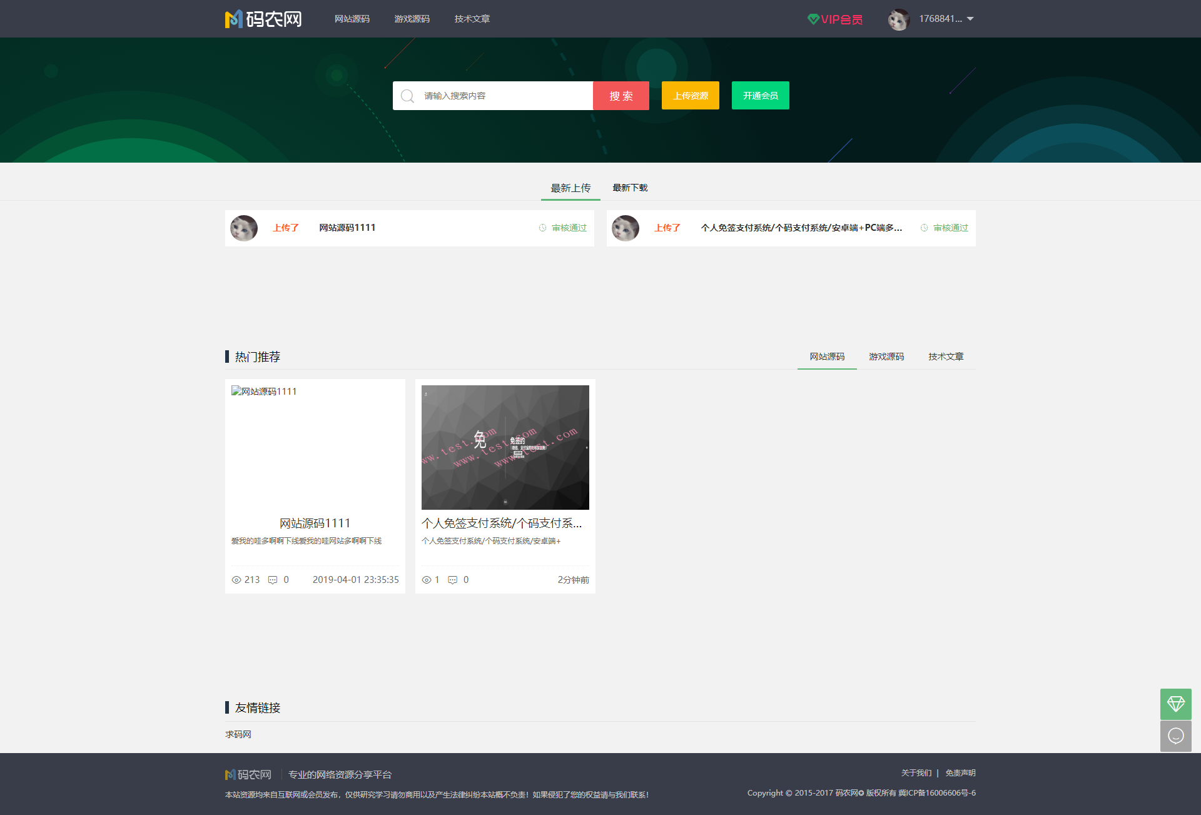
Task: Switch between 最新上传 and 最新下载 via 最新下载
Action: pos(629,187)
